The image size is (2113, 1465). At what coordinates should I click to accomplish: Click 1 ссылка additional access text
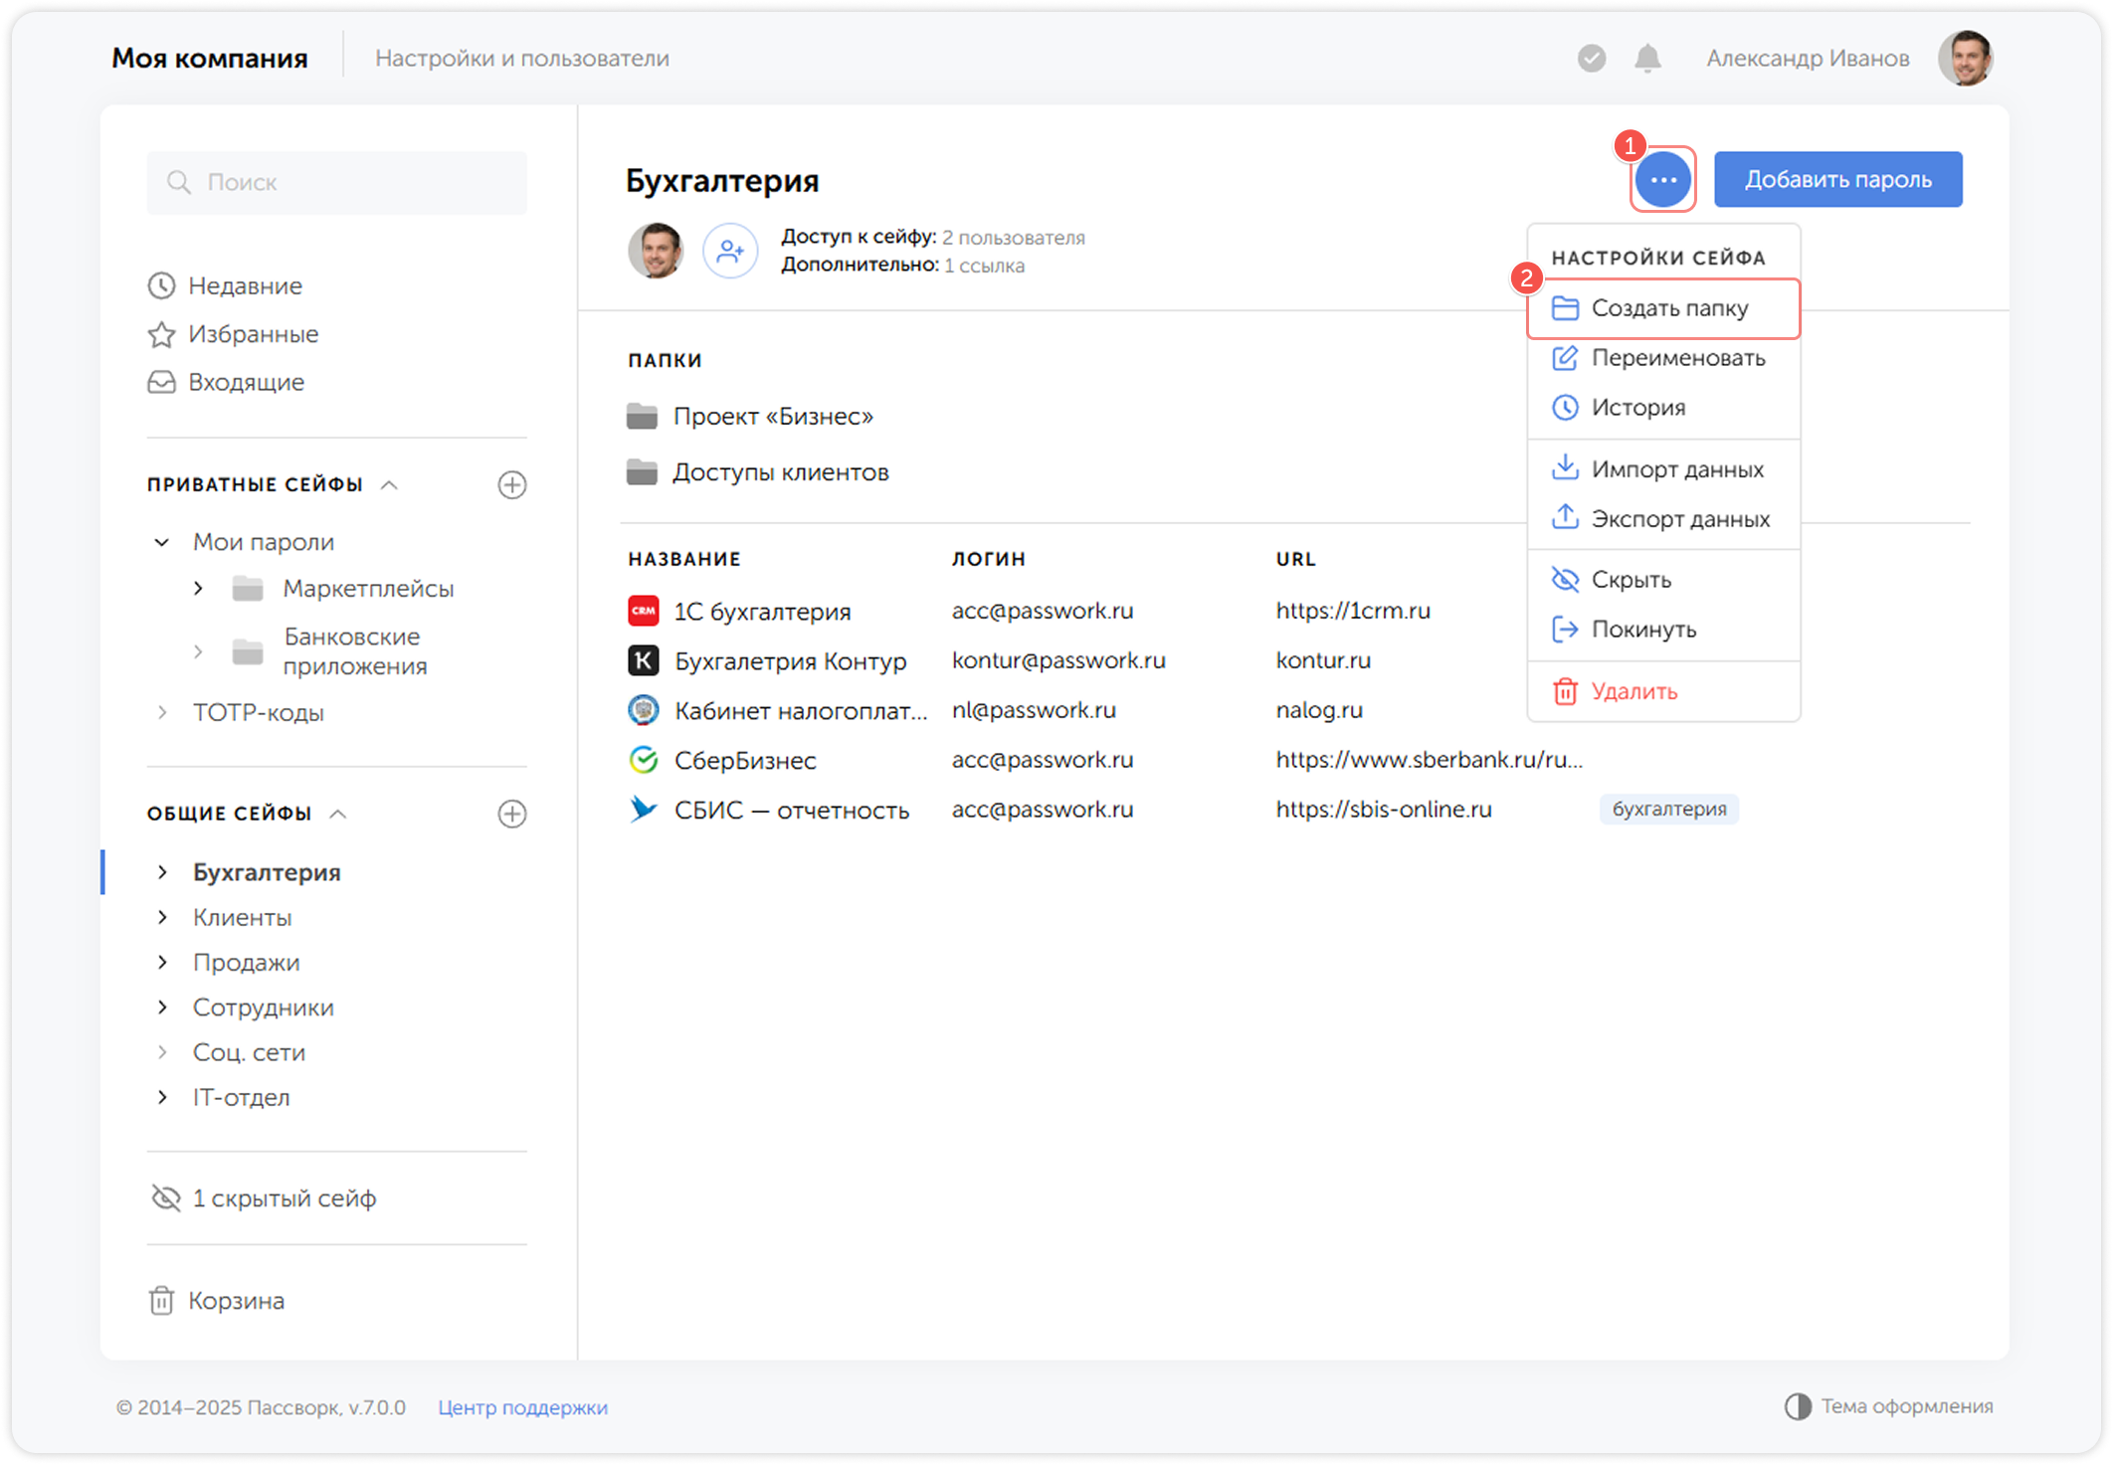pyautogui.click(x=985, y=266)
